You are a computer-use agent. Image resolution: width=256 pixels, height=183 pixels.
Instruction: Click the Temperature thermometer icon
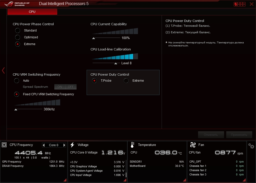point(132,145)
